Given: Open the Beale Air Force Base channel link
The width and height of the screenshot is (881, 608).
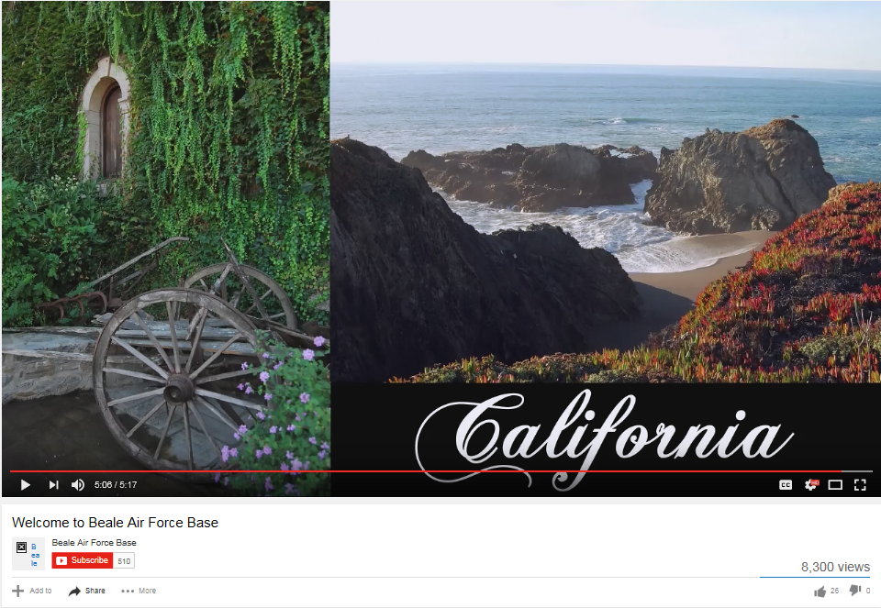Looking at the screenshot, I should (94, 542).
